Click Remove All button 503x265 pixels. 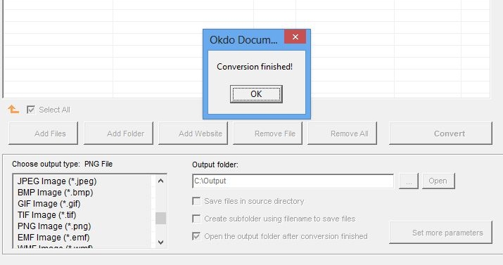tap(343, 134)
